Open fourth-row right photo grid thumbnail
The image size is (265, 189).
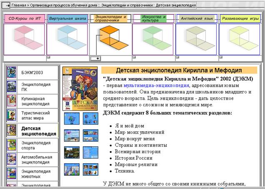[x=90, y=169]
